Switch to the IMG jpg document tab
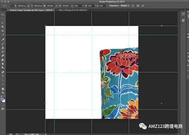 [x=73, y=10]
